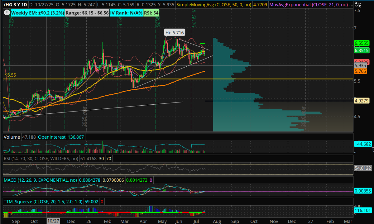Click the RSI oversold value 30
Viewport: 374px width, 224px height.
click(101, 159)
